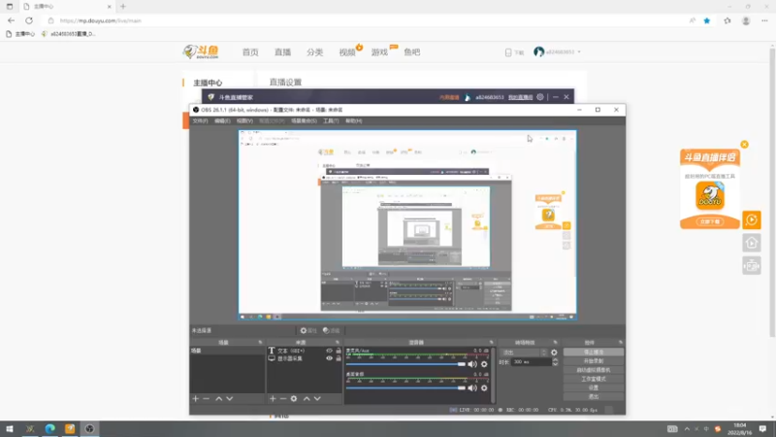Adjust the 麦克风/Aux volume slider
Image resolution: width=776 pixels, height=437 pixels.
coord(405,364)
